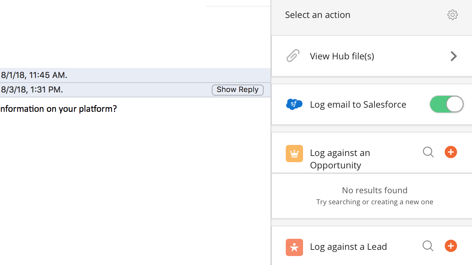The width and height of the screenshot is (472, 265).
Task: Select the Log against an Opportunity label
Action: tap(340, 159)
